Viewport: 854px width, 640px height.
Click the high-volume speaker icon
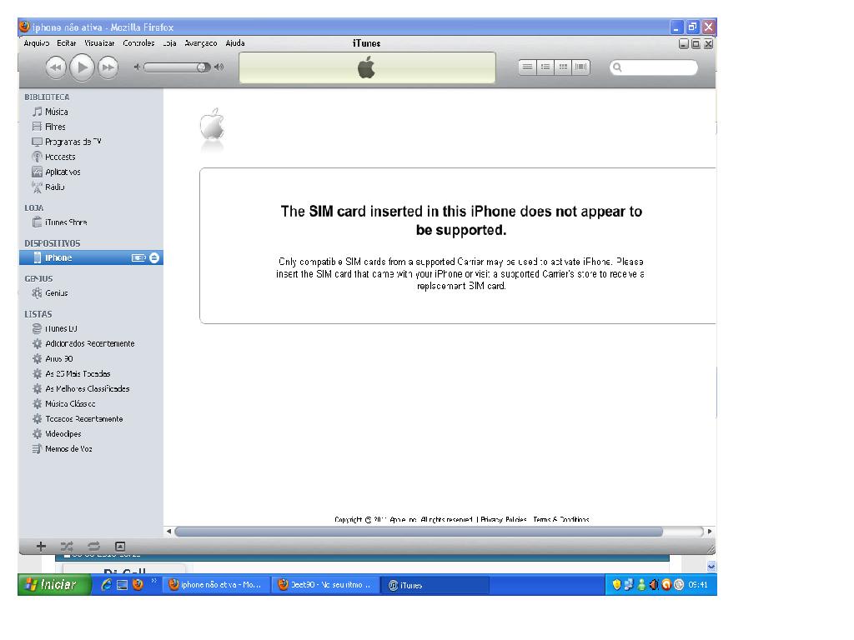pos(219,67)
